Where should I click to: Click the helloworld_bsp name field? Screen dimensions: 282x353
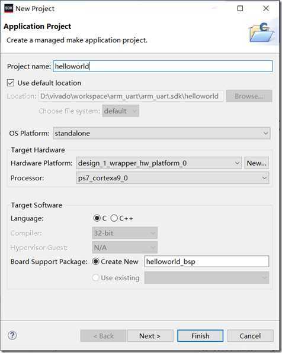point(207,261)
